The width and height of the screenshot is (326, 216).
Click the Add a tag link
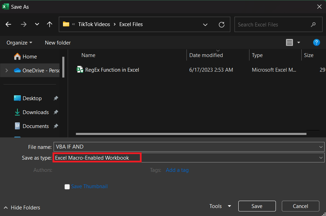[177, 170]
